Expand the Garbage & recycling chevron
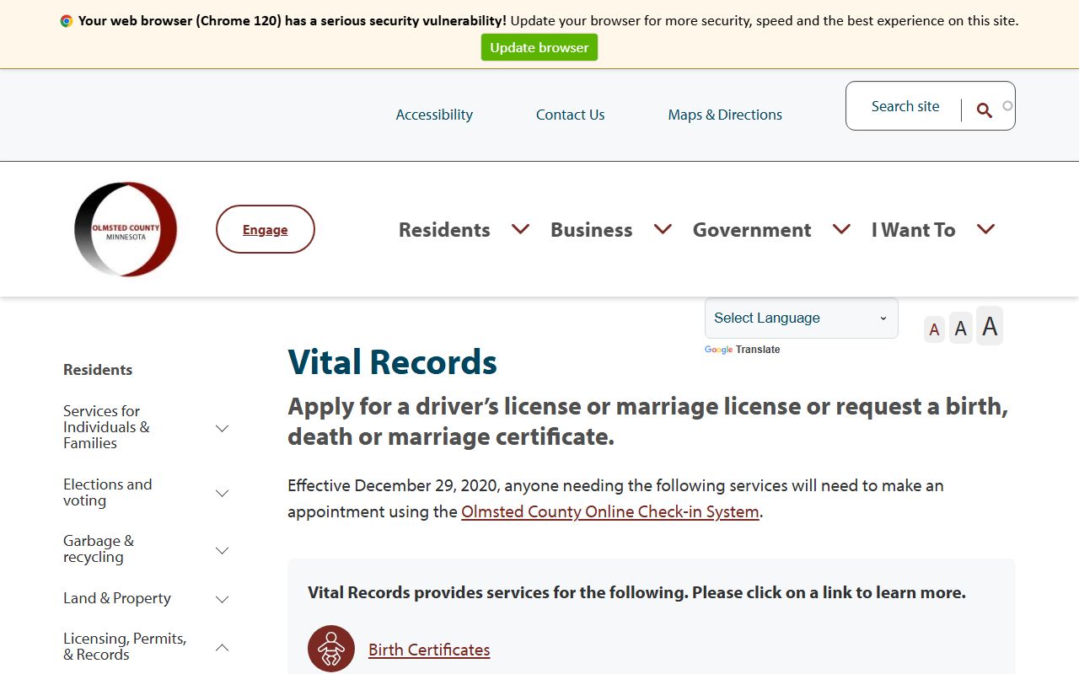 coord(223,550)
